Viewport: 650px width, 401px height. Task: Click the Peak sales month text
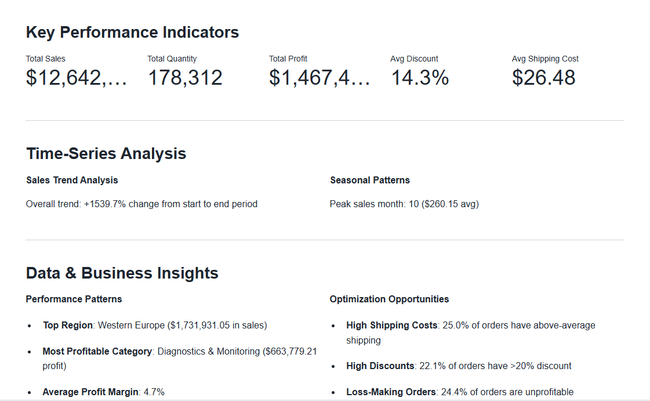(x=404, y=204)
